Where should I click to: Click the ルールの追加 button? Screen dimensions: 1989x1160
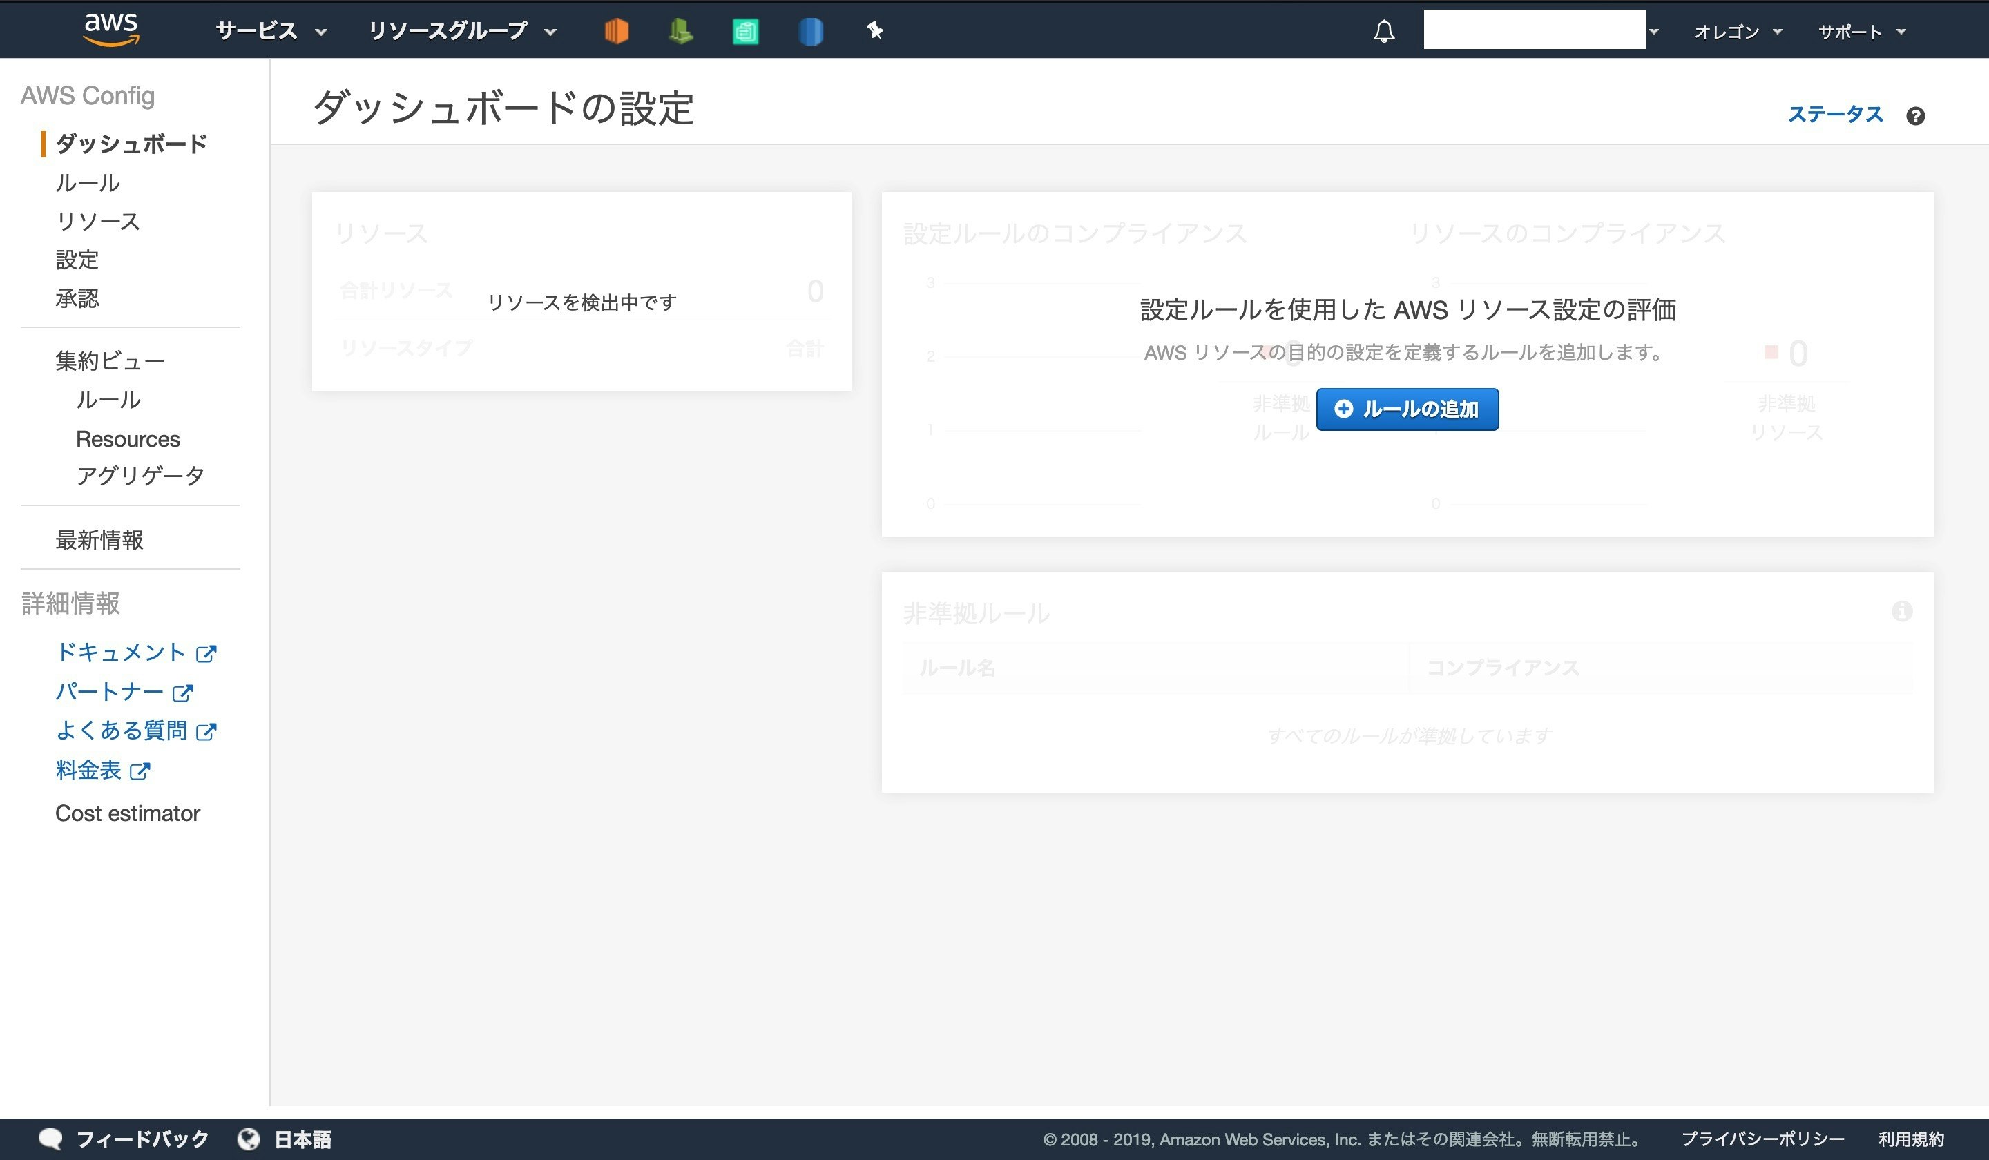pyautogui.click(x=1407, y=409)
